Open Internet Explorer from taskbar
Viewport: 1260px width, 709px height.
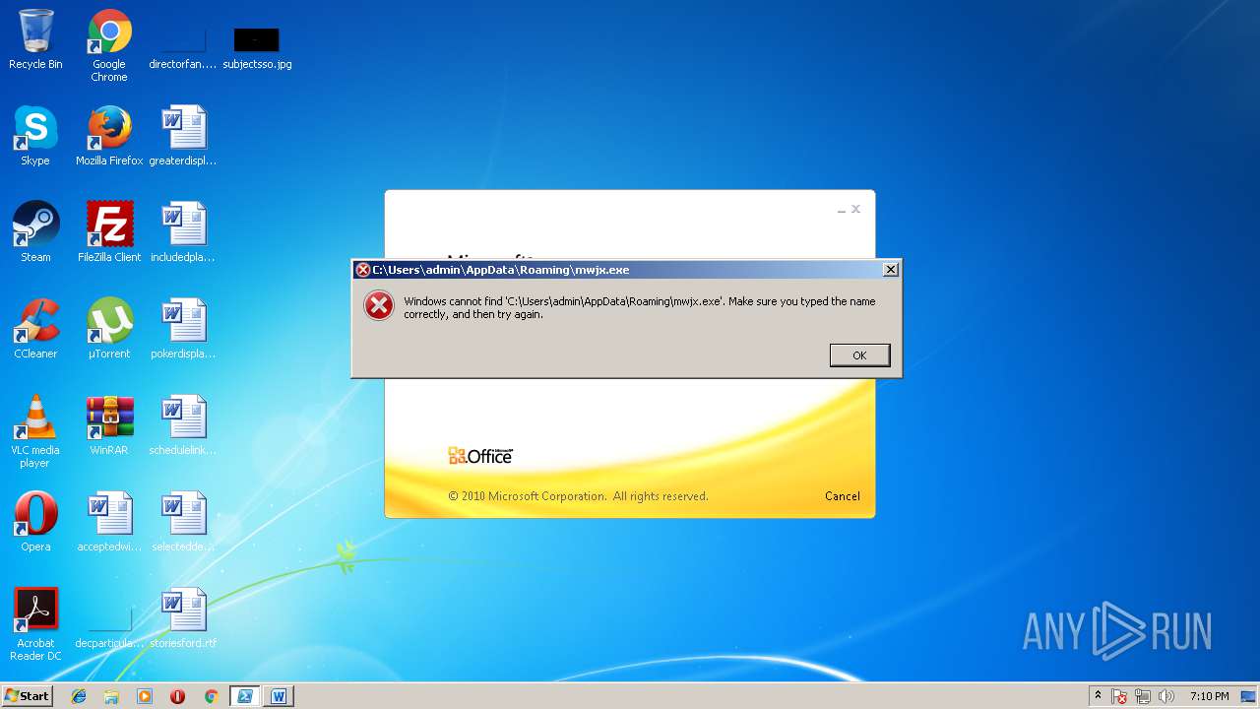pyautogui.click(x=79, y=696)
